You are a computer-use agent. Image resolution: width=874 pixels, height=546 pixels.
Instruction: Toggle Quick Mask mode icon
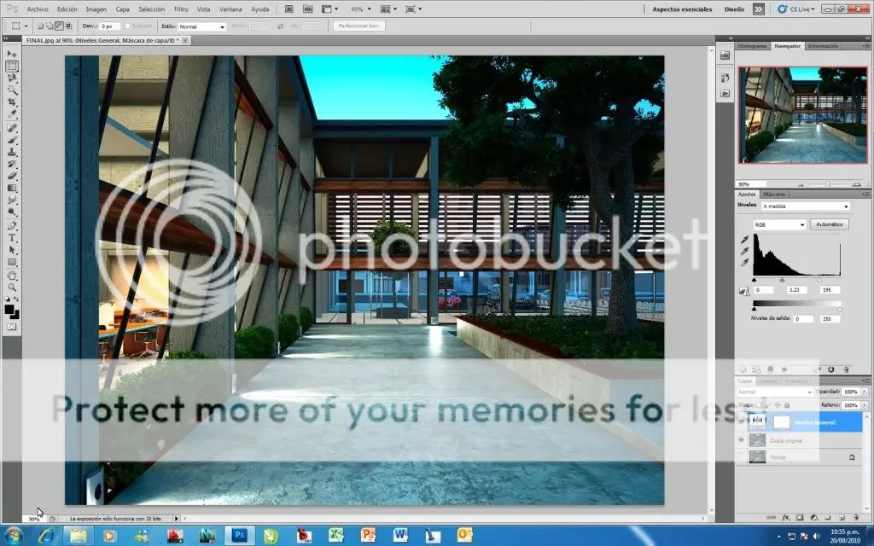(x=12, y=327)
